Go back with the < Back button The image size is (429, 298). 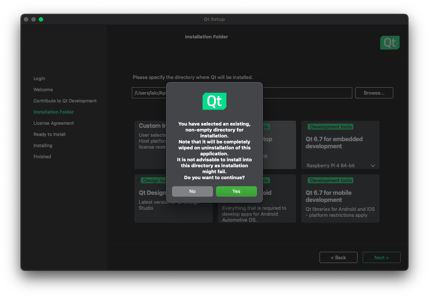pos(338,257)
